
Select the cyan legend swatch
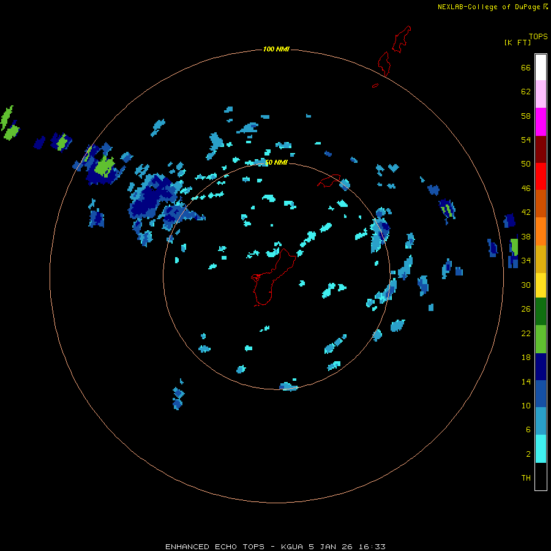541,449
